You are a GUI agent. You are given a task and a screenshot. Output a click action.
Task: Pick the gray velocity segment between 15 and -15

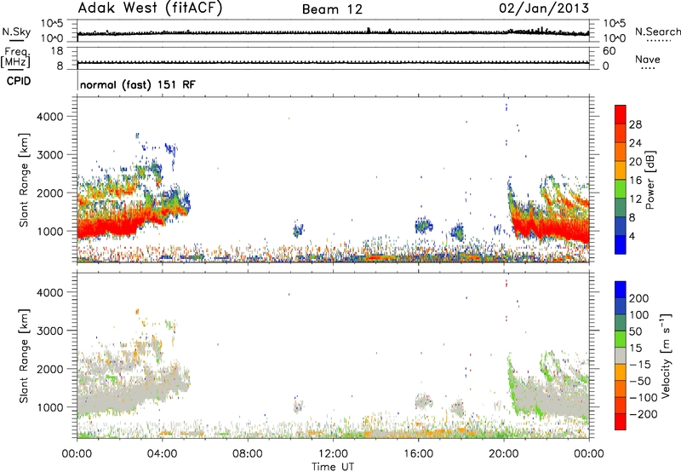point(621,355)
